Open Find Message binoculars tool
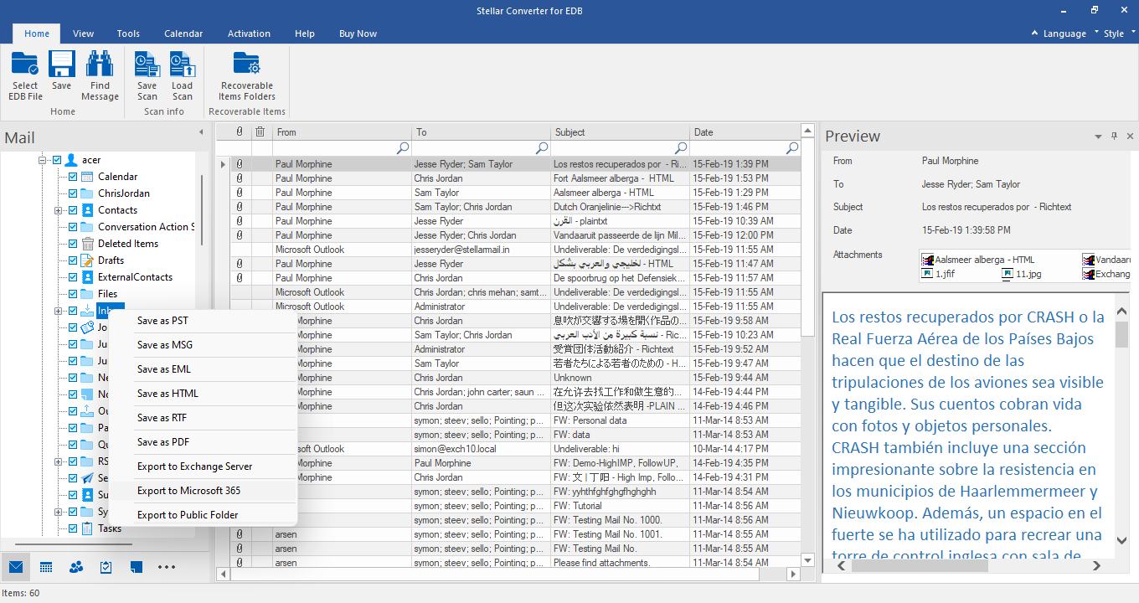The height and width of the screenshot is (603, 1139). pos(100,64)
